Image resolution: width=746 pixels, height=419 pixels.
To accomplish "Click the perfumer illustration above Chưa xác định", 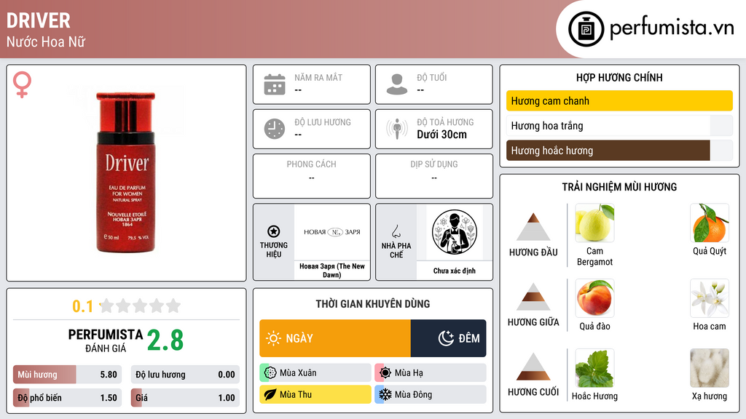I will (455, 232).
